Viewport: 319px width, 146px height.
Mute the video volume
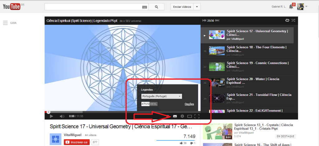pyautogui.click(x=62, y=116)
